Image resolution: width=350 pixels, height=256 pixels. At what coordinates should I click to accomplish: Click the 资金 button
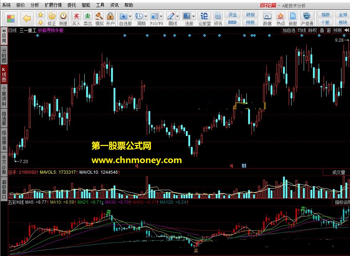pyautogui.click(x=233, y=15)
